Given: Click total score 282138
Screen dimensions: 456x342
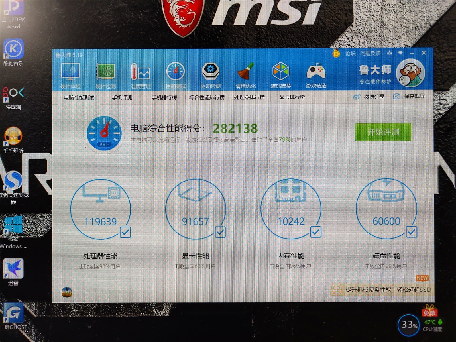Looking at the screenshot, I should coord(235,129).
